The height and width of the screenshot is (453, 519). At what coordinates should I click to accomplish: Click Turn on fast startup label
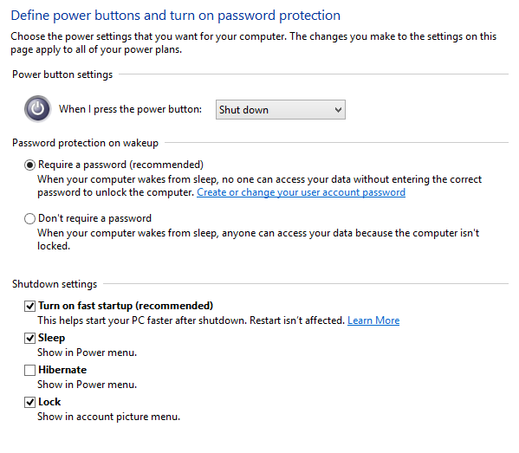pos(126,306)
